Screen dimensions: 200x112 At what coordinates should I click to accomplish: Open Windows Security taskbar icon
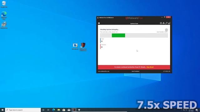(79, 110)
